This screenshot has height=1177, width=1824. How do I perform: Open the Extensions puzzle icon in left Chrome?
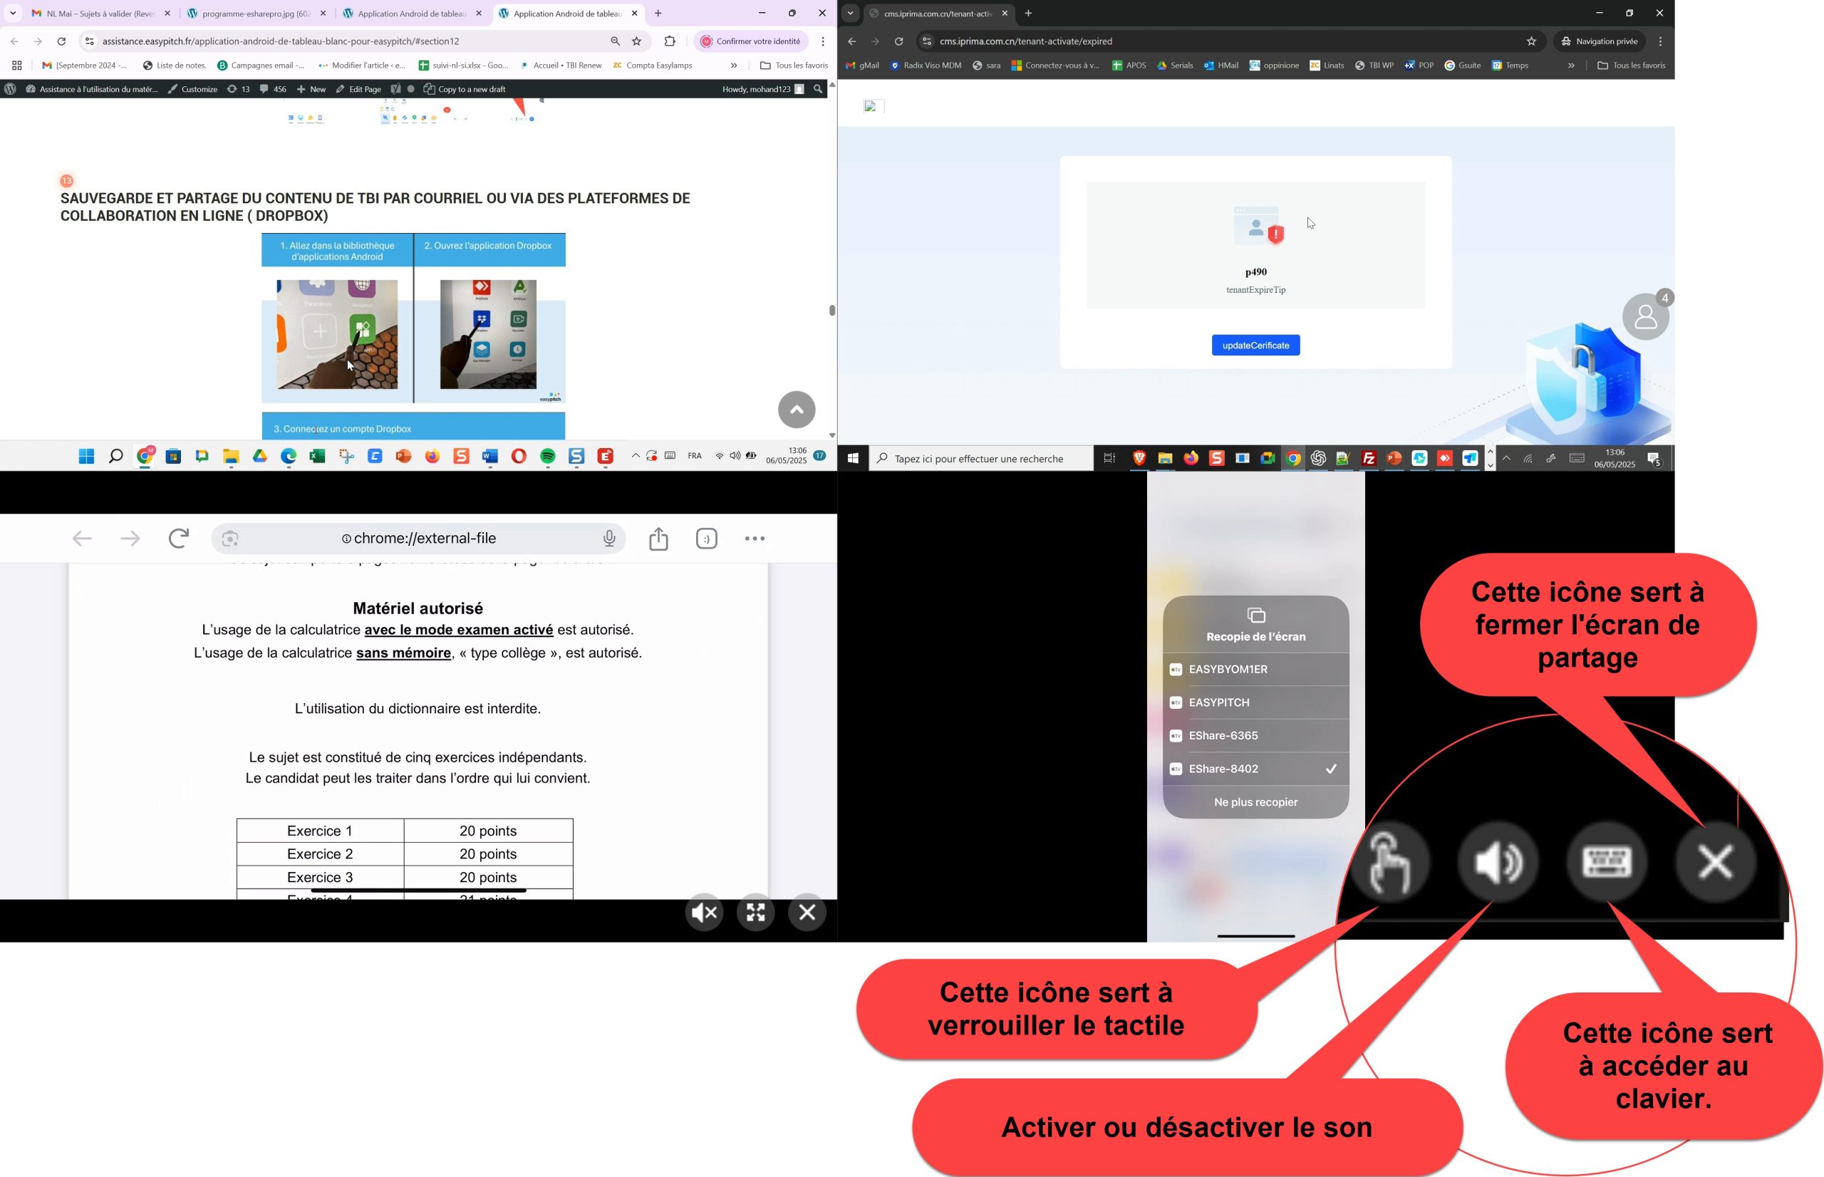670,41
